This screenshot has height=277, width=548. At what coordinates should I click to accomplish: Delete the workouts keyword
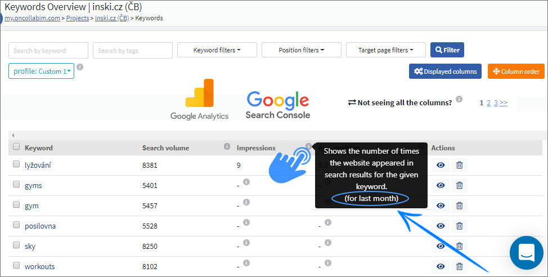459,266
